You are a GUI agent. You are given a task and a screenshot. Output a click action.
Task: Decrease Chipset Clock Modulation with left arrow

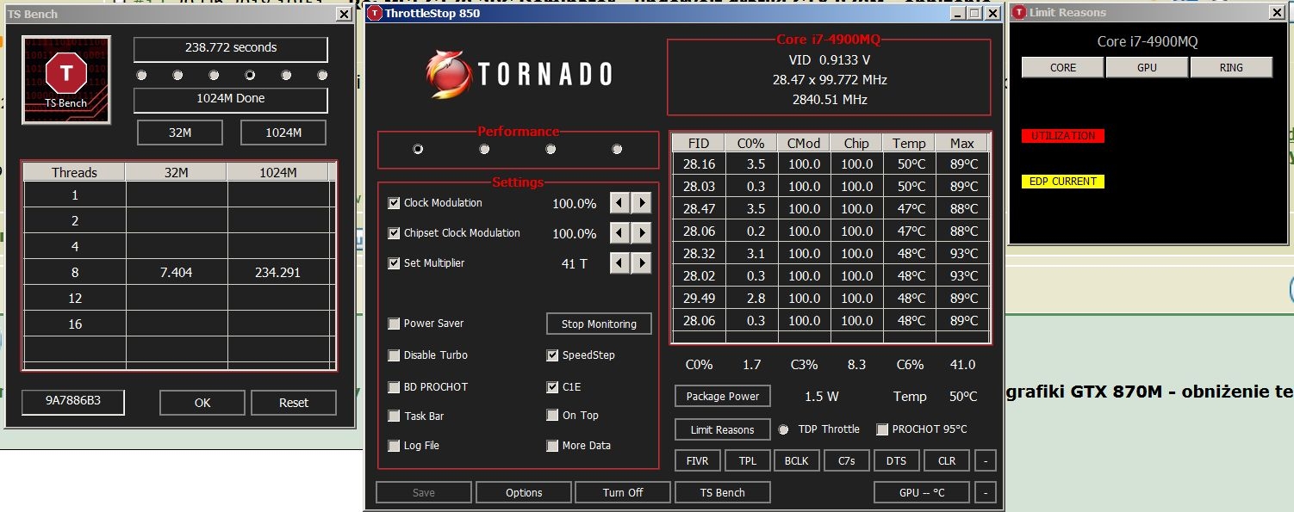pyautogui.click(x=619, y=233)
